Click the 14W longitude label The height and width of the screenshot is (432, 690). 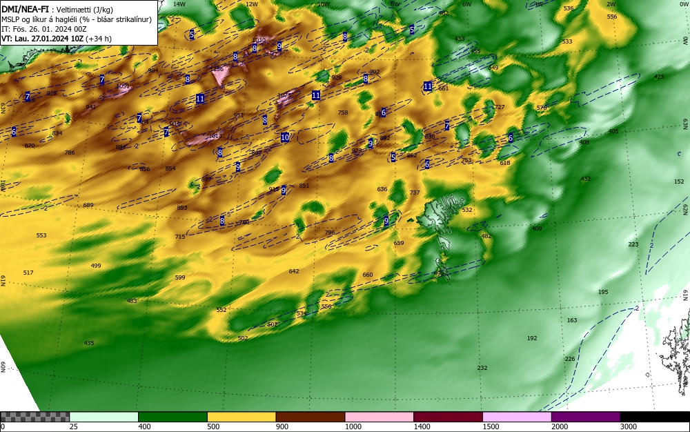(x=179, y=4)
